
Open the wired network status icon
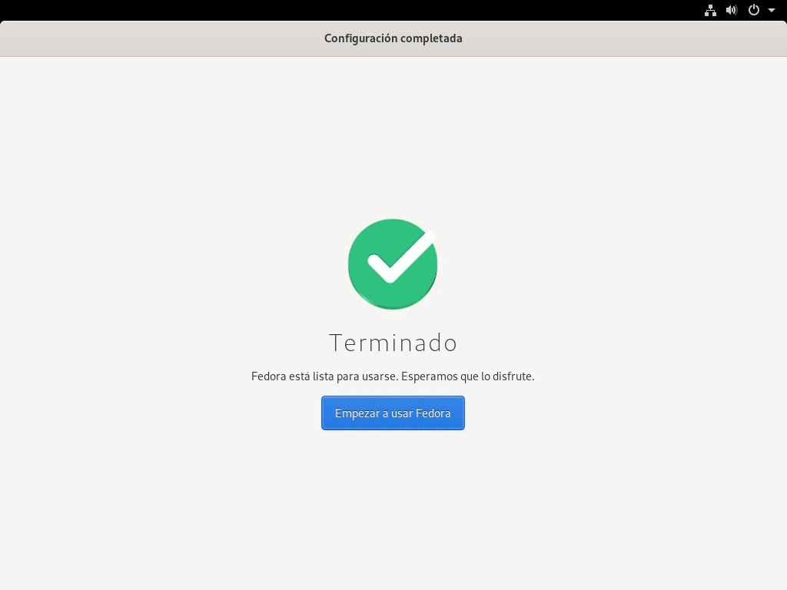710,10
